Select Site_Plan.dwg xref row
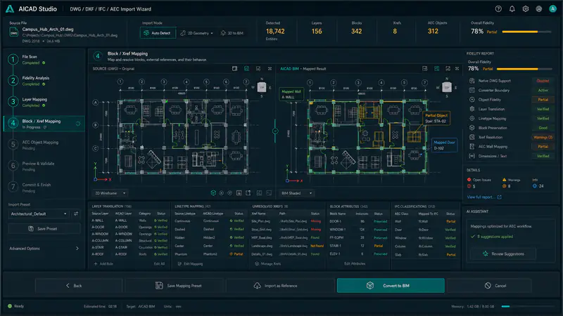This screenshot has height=316, width=563. coord(286,221)
